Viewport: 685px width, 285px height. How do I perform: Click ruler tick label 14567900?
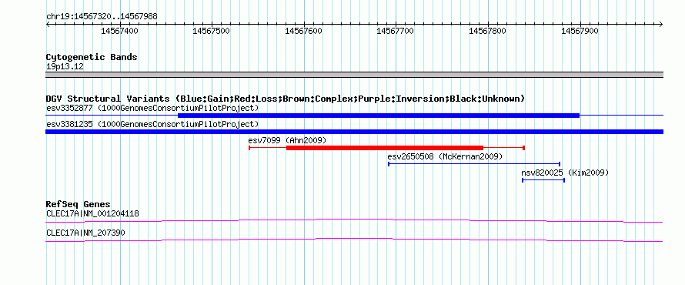pos(580,31)
